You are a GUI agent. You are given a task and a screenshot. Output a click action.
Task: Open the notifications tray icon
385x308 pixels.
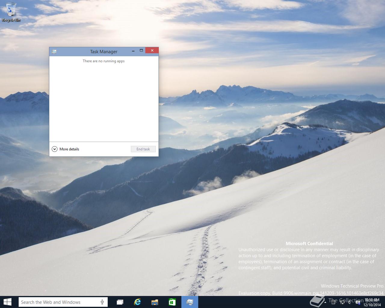(358, 302)
